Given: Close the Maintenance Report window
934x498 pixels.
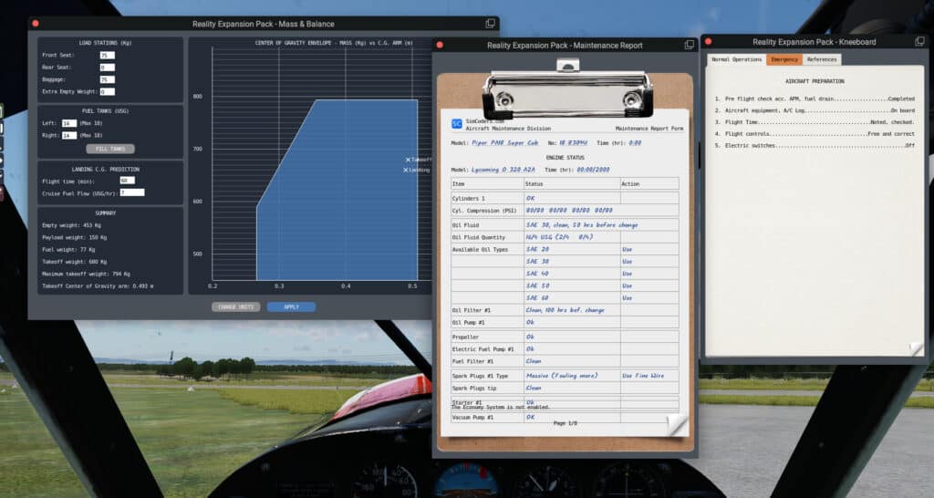Looking at the screenshot, I should click(x=441, y=45).
